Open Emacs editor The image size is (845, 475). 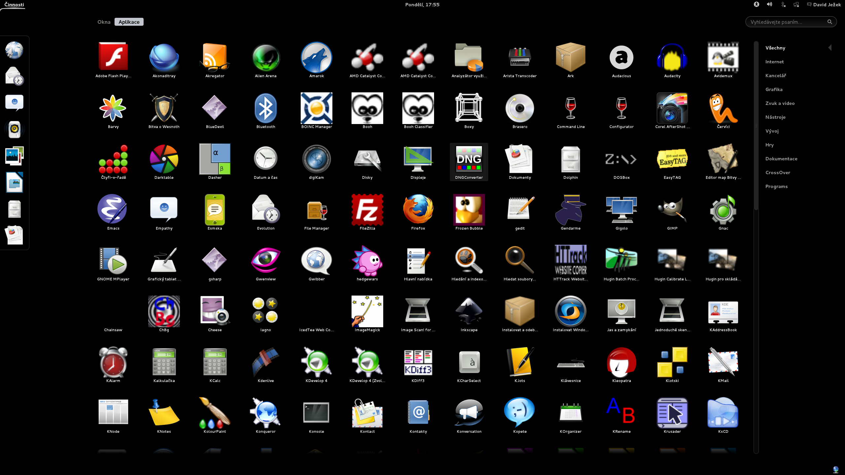pos(113,212)
